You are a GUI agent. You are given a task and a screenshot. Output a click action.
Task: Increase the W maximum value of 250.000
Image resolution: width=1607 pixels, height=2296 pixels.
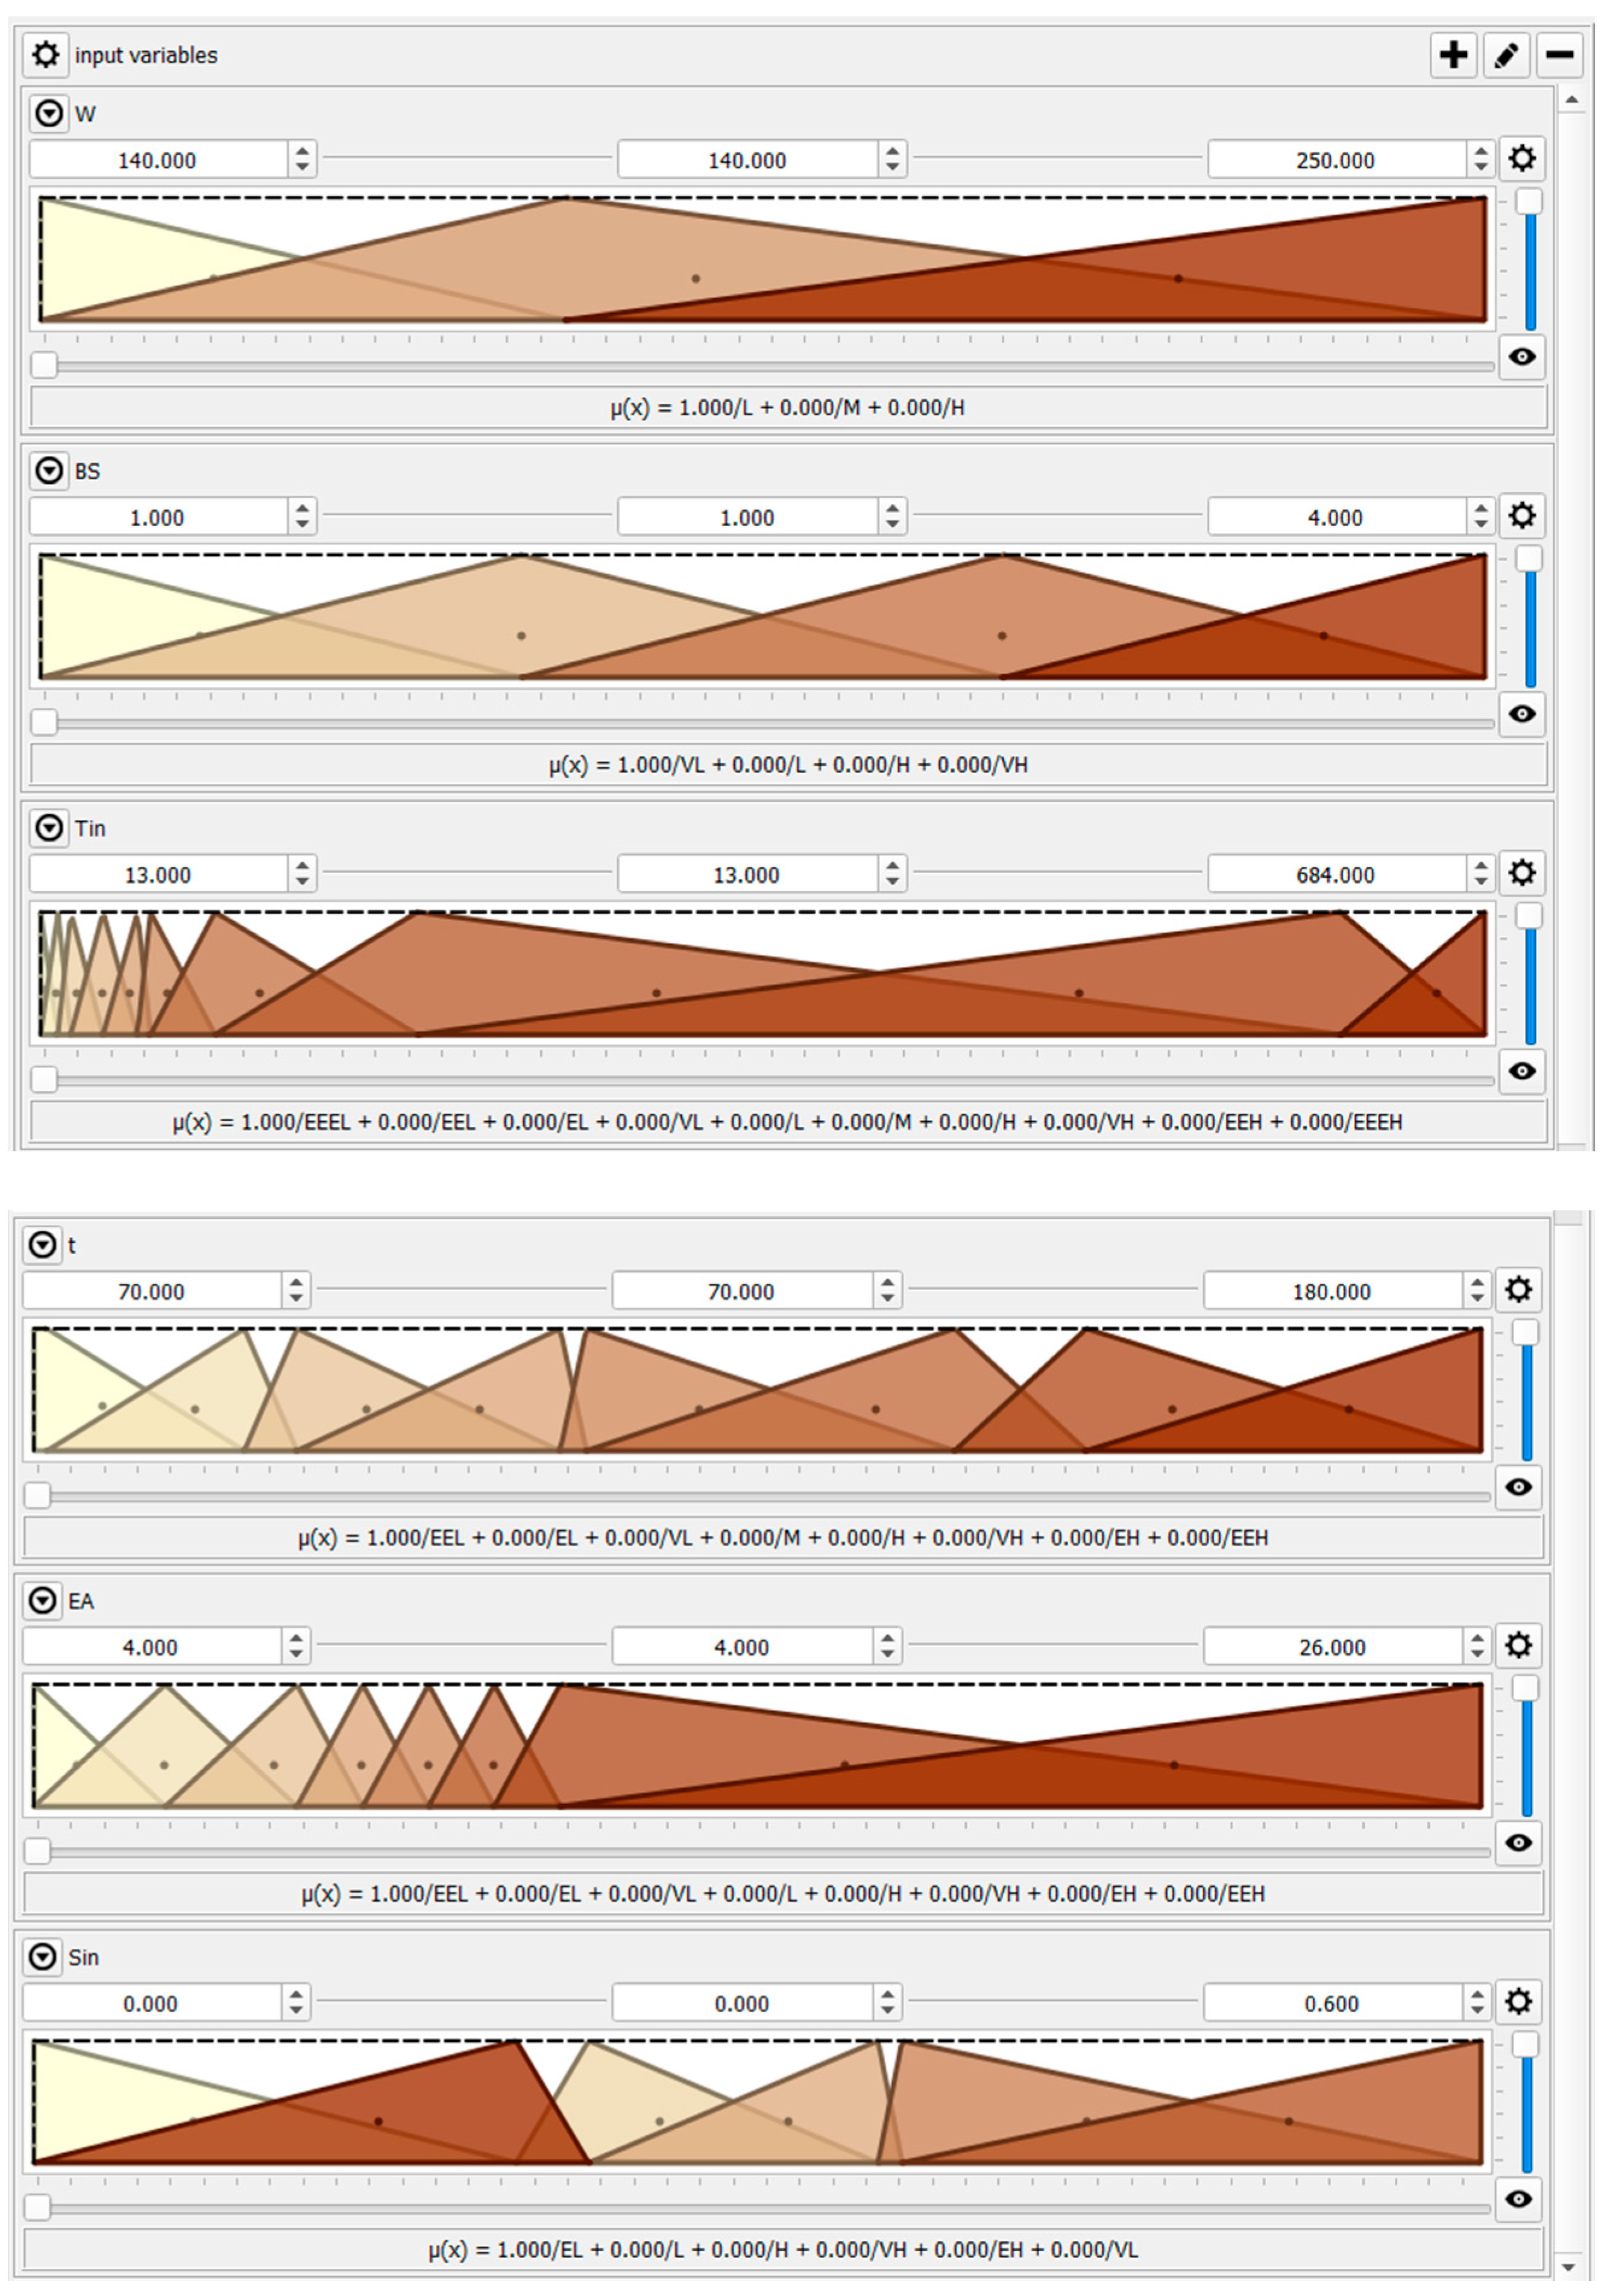1480,151
